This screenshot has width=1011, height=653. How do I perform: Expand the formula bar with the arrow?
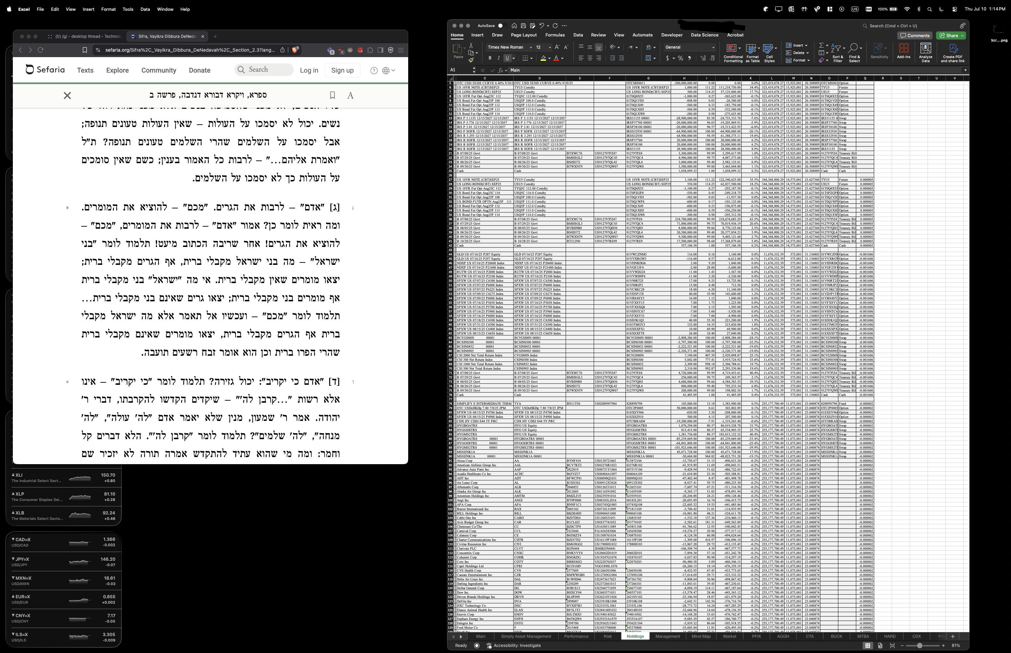pos(965,70)
